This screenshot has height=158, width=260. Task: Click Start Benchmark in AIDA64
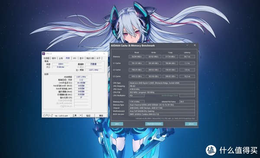pos(154,124)
